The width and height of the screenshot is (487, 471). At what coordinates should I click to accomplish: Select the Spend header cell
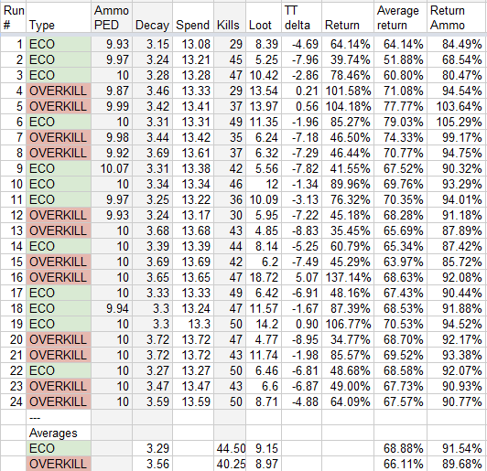[193, 17]
